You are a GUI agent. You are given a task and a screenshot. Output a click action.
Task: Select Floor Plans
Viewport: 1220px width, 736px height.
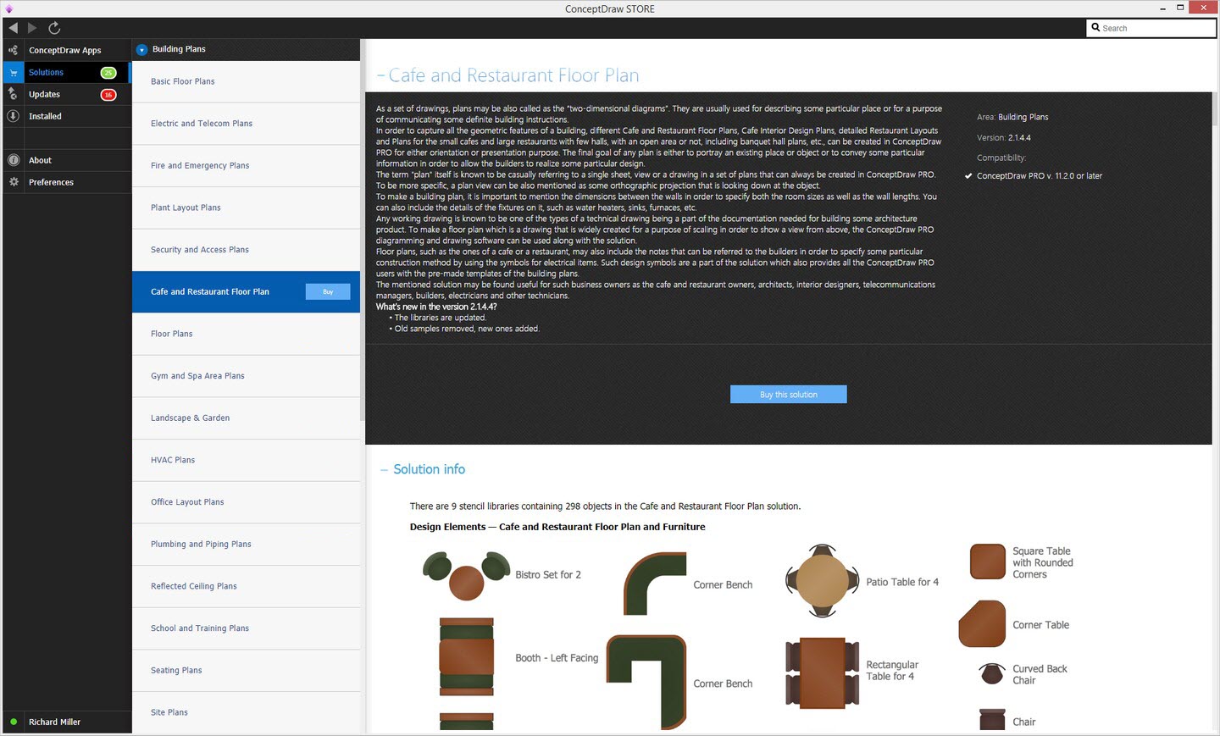pos(246,334)
